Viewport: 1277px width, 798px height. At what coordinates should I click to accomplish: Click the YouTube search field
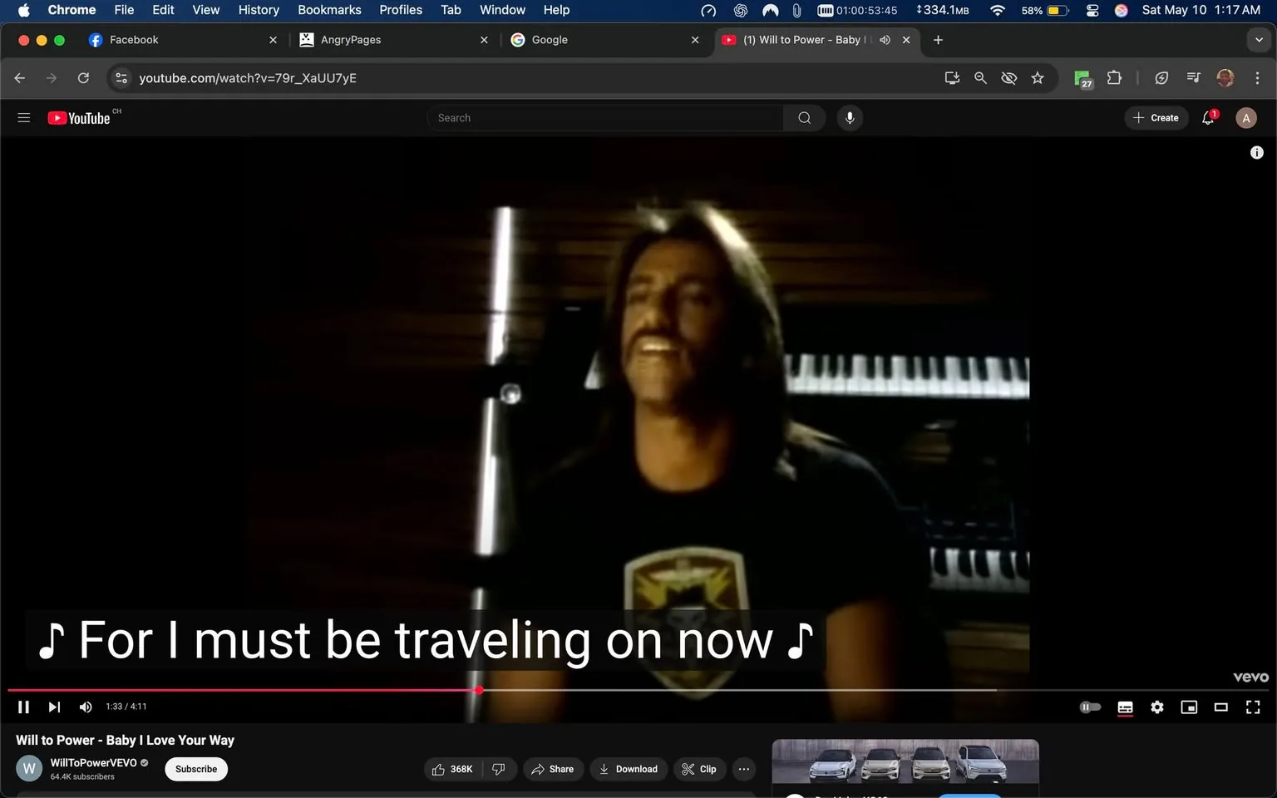pyautogui.click(x=605, y=117)
